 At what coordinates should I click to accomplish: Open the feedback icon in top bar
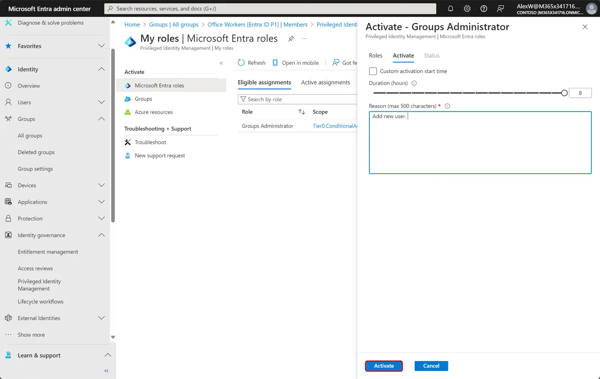(x=500, y=9)
